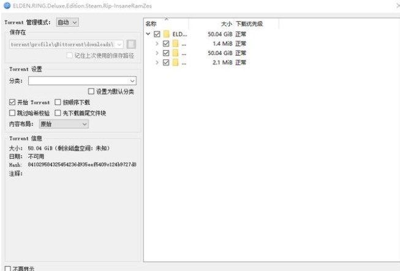Image resolution: width=400 pixels, height=271 pixels.
Task: Click the qBittorrent icon in title bar
Action: point(7,6)
